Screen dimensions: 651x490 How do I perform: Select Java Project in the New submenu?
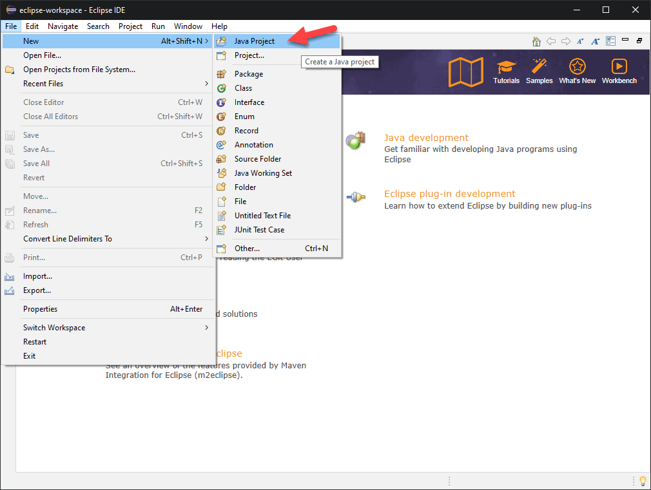(x=277, y=41)
